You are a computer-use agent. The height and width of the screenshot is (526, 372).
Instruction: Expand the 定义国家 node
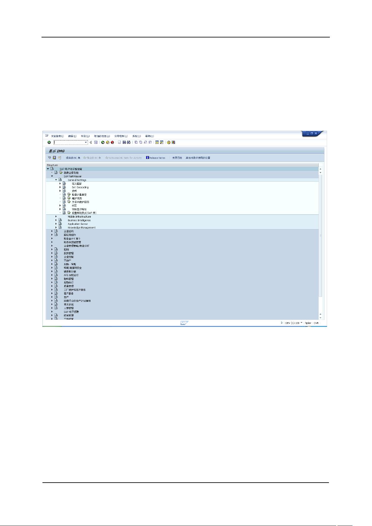coord(60,184)
